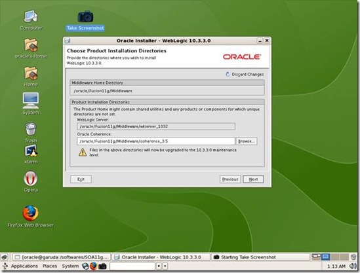The height and width of the screenshot is (273, 360).
Task: Open the System menu
Action: coord(70,266)
